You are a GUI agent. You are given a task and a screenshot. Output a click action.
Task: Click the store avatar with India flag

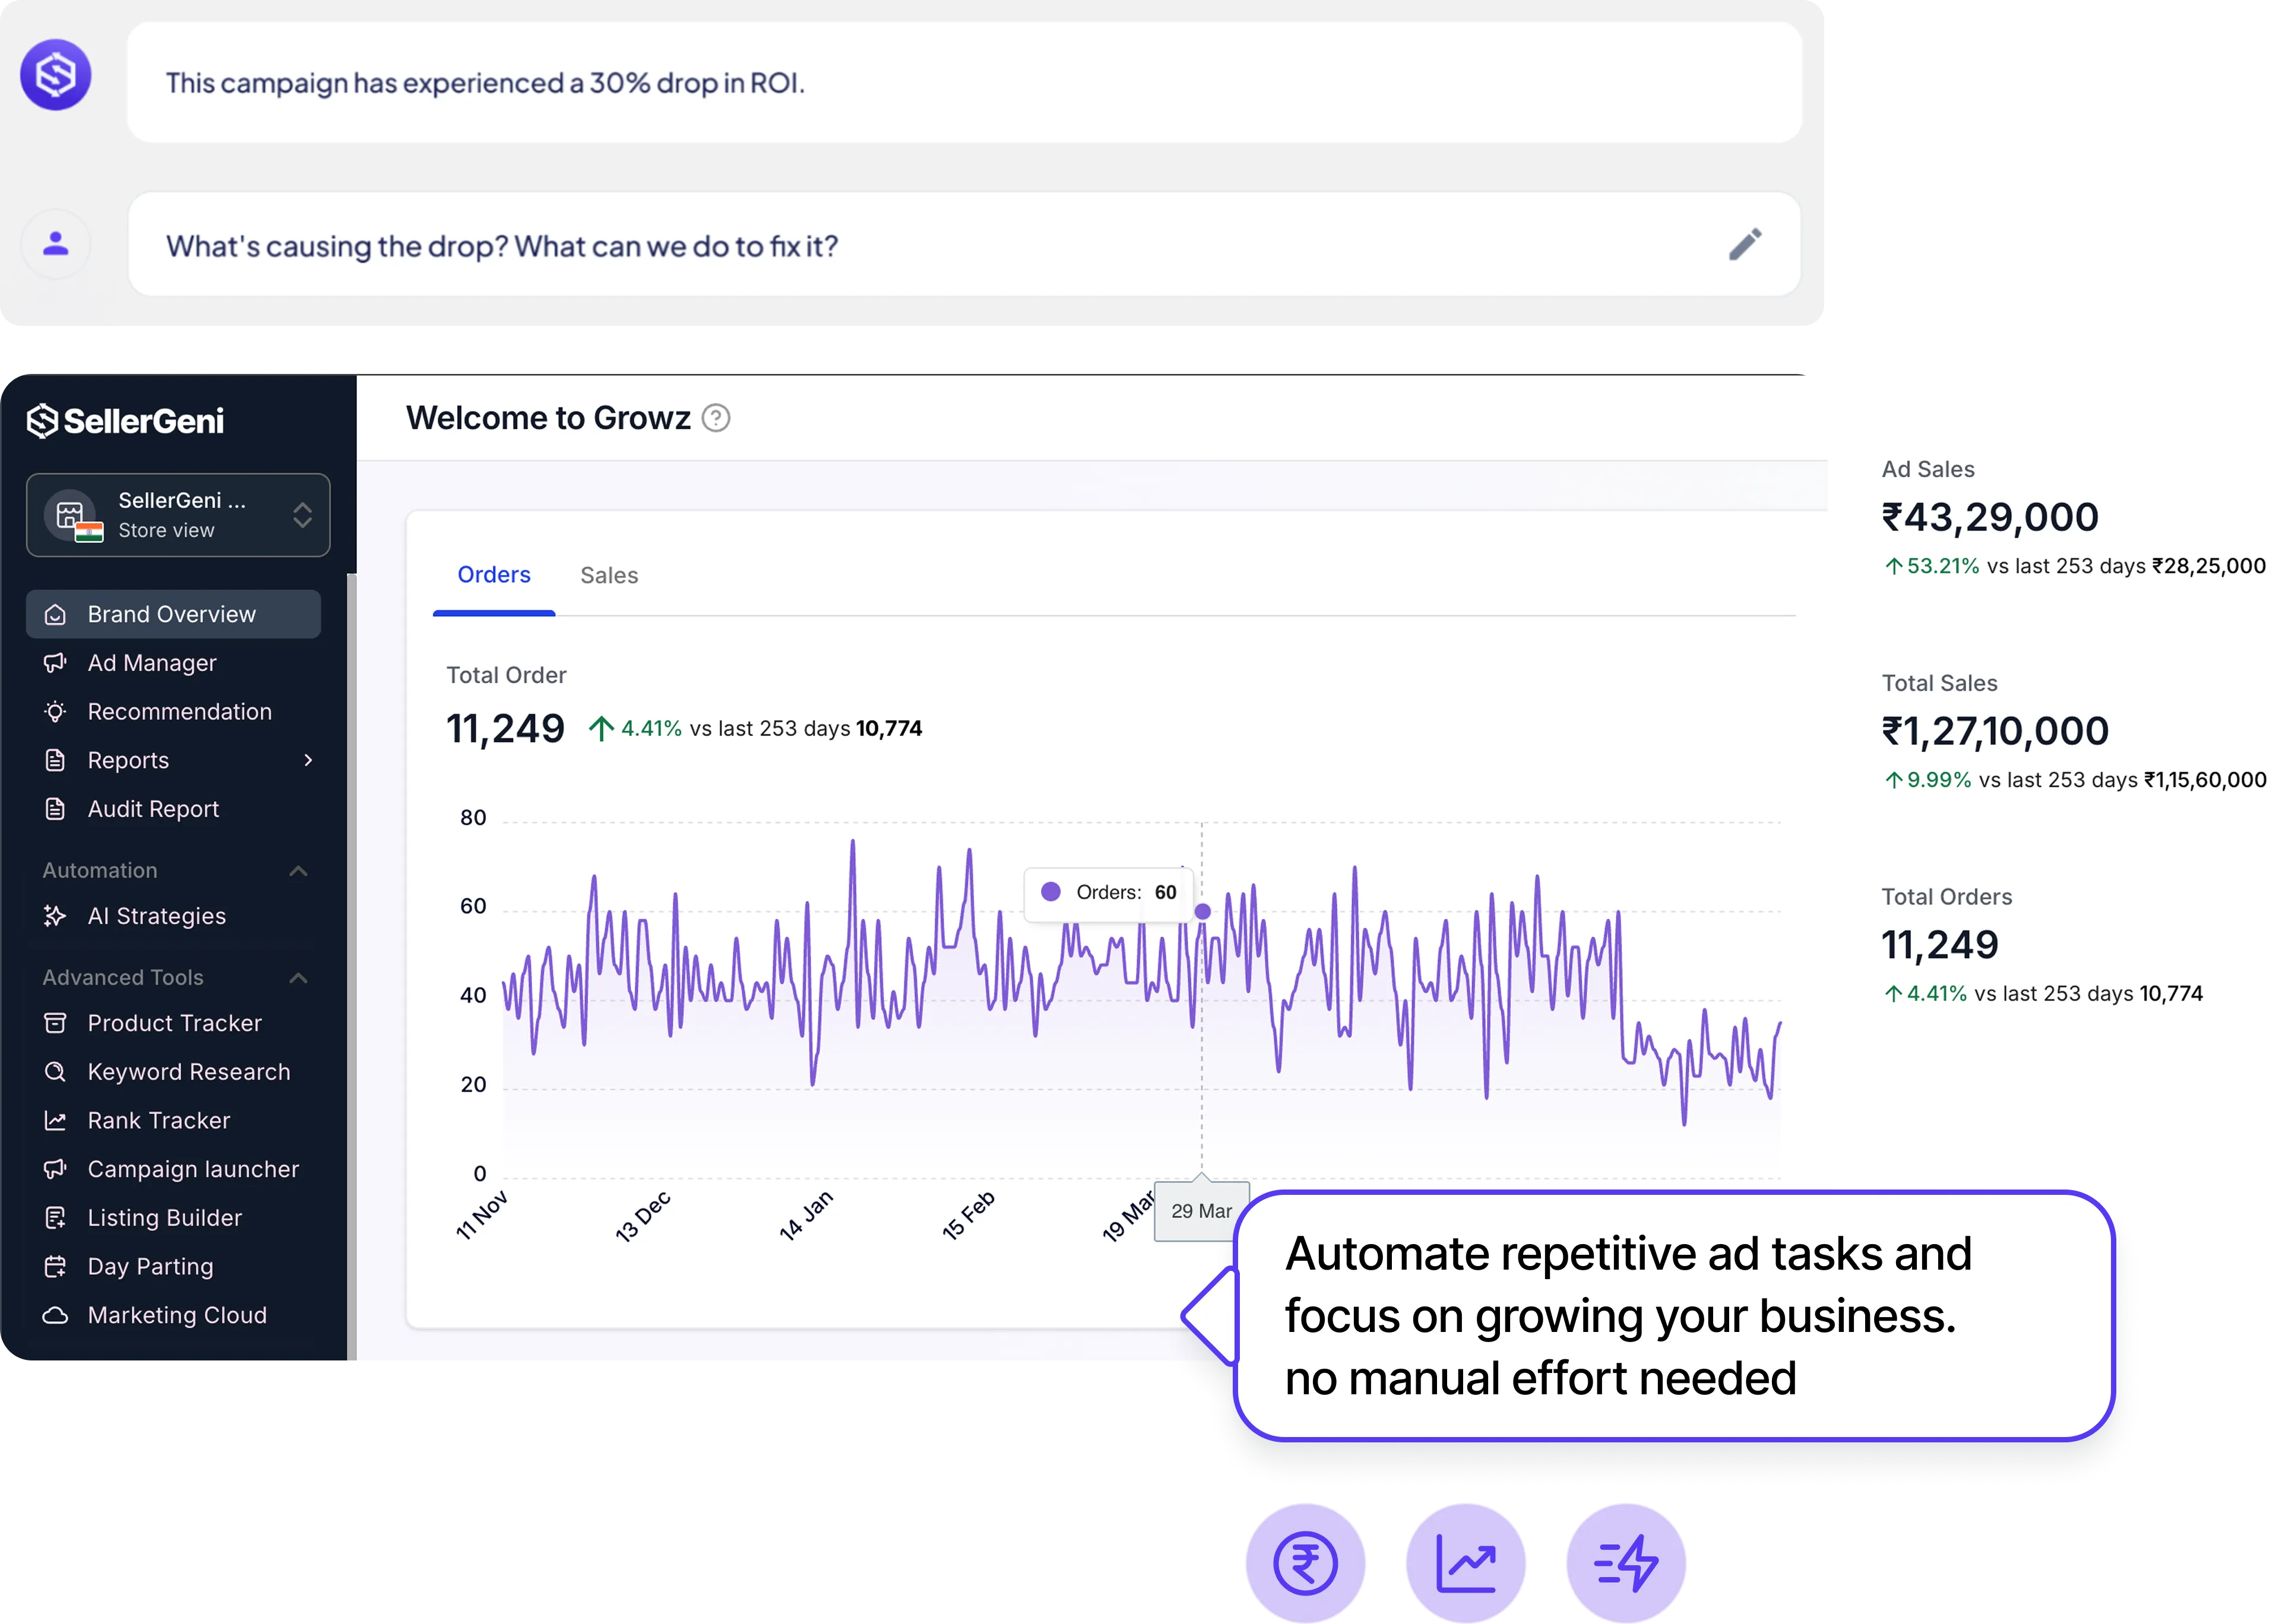pos(72,516)
